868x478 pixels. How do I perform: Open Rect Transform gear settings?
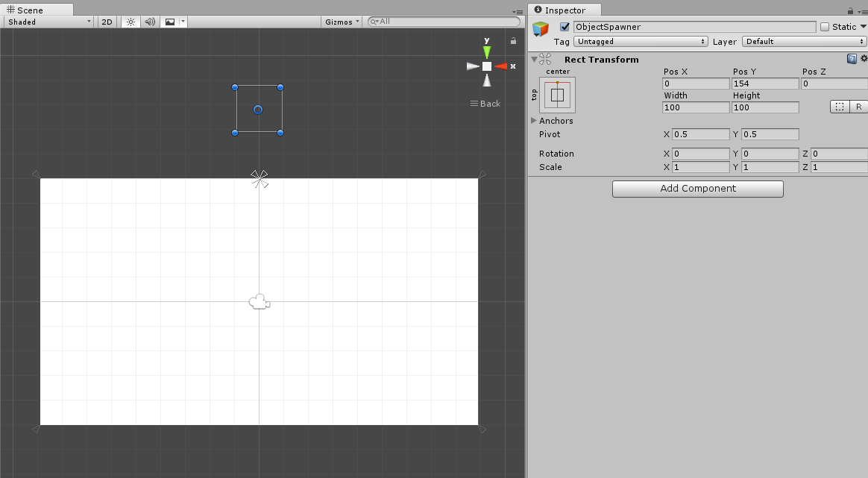(x=864, y=58)
